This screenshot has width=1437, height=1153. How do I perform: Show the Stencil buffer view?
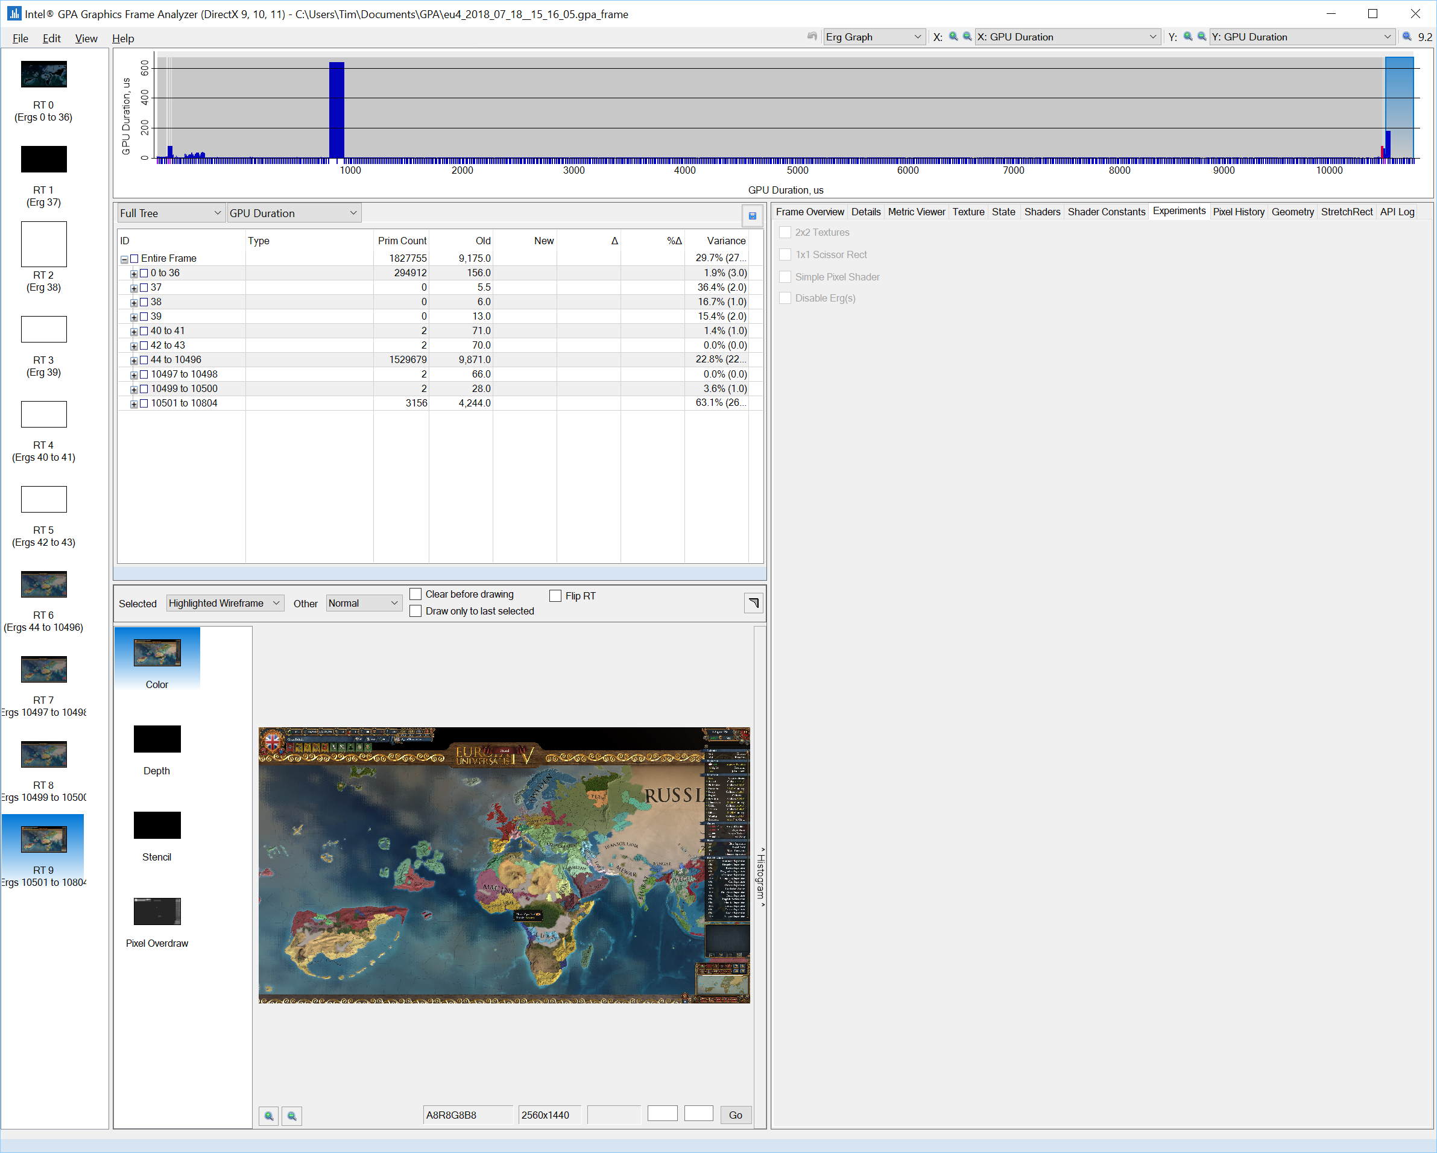pos(157,825)
